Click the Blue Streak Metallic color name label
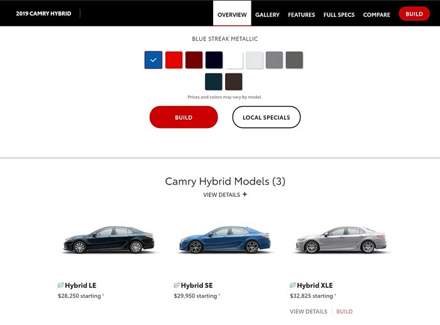Image resolution: width=440 pixels, height=325 pixels. coord(225,39)
